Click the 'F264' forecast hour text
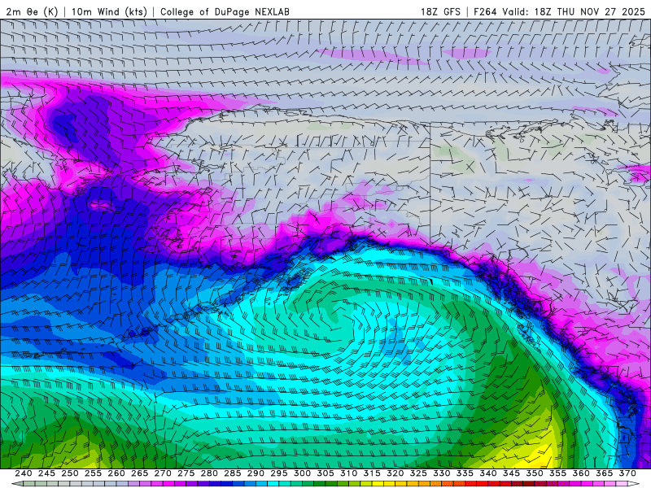Image resolution: width=651 pixels, height=488 pixels. (x=485, y=11)
